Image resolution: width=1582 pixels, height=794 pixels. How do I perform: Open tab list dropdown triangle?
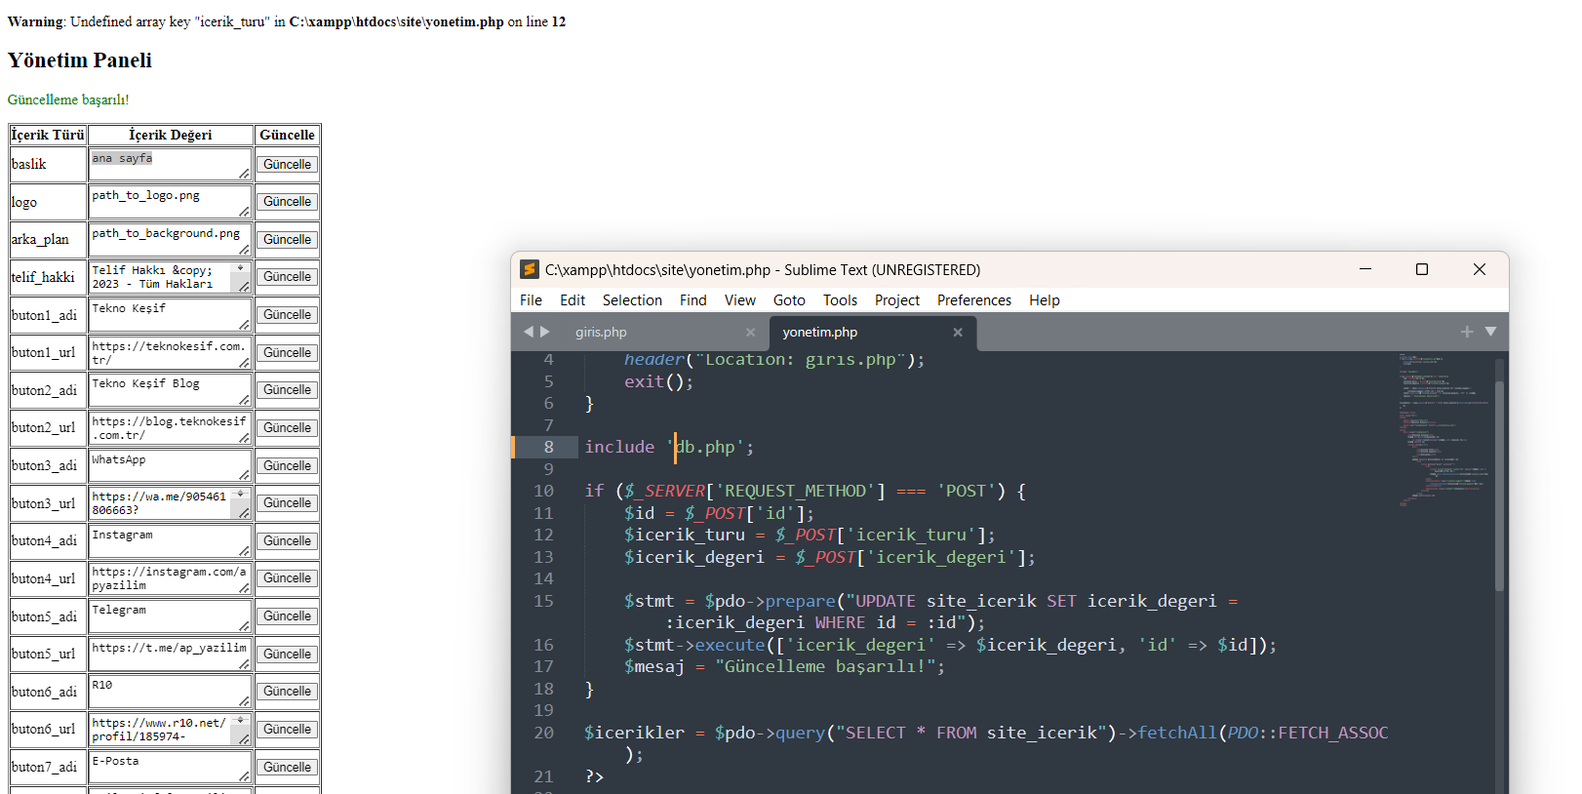pos(1490,332)
